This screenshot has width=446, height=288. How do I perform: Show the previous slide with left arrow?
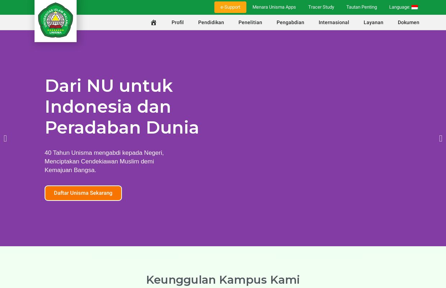(5, 138)
